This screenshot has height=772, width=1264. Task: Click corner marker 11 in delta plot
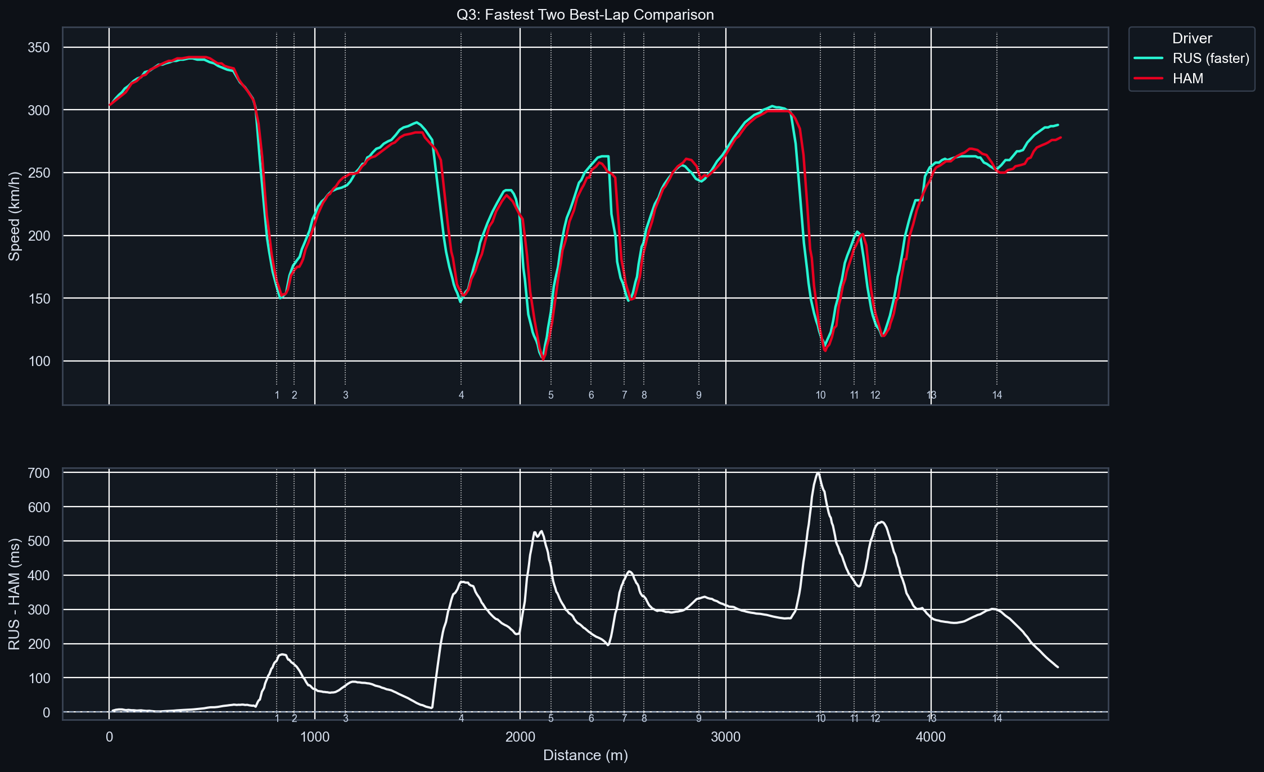(x=855, y=718)
